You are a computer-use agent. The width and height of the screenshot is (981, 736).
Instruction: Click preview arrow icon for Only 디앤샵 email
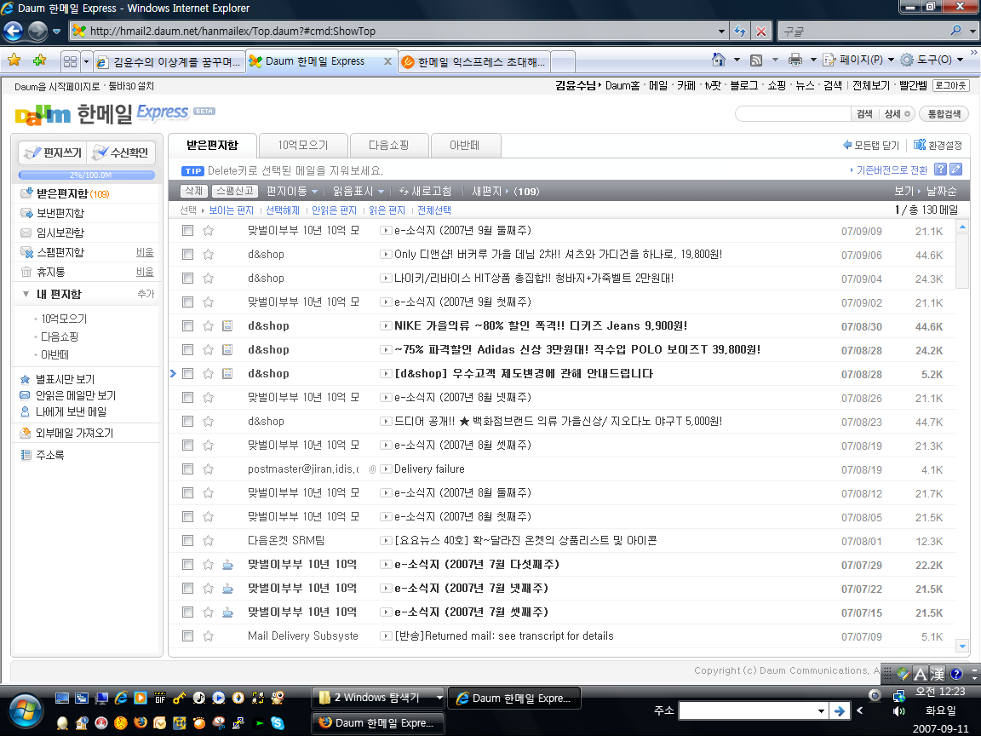click(386, 254)
